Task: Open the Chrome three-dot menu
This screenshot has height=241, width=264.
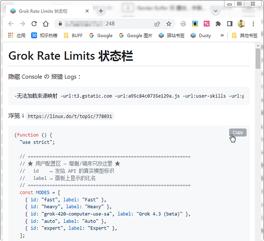Action: [x=253, y=24]
